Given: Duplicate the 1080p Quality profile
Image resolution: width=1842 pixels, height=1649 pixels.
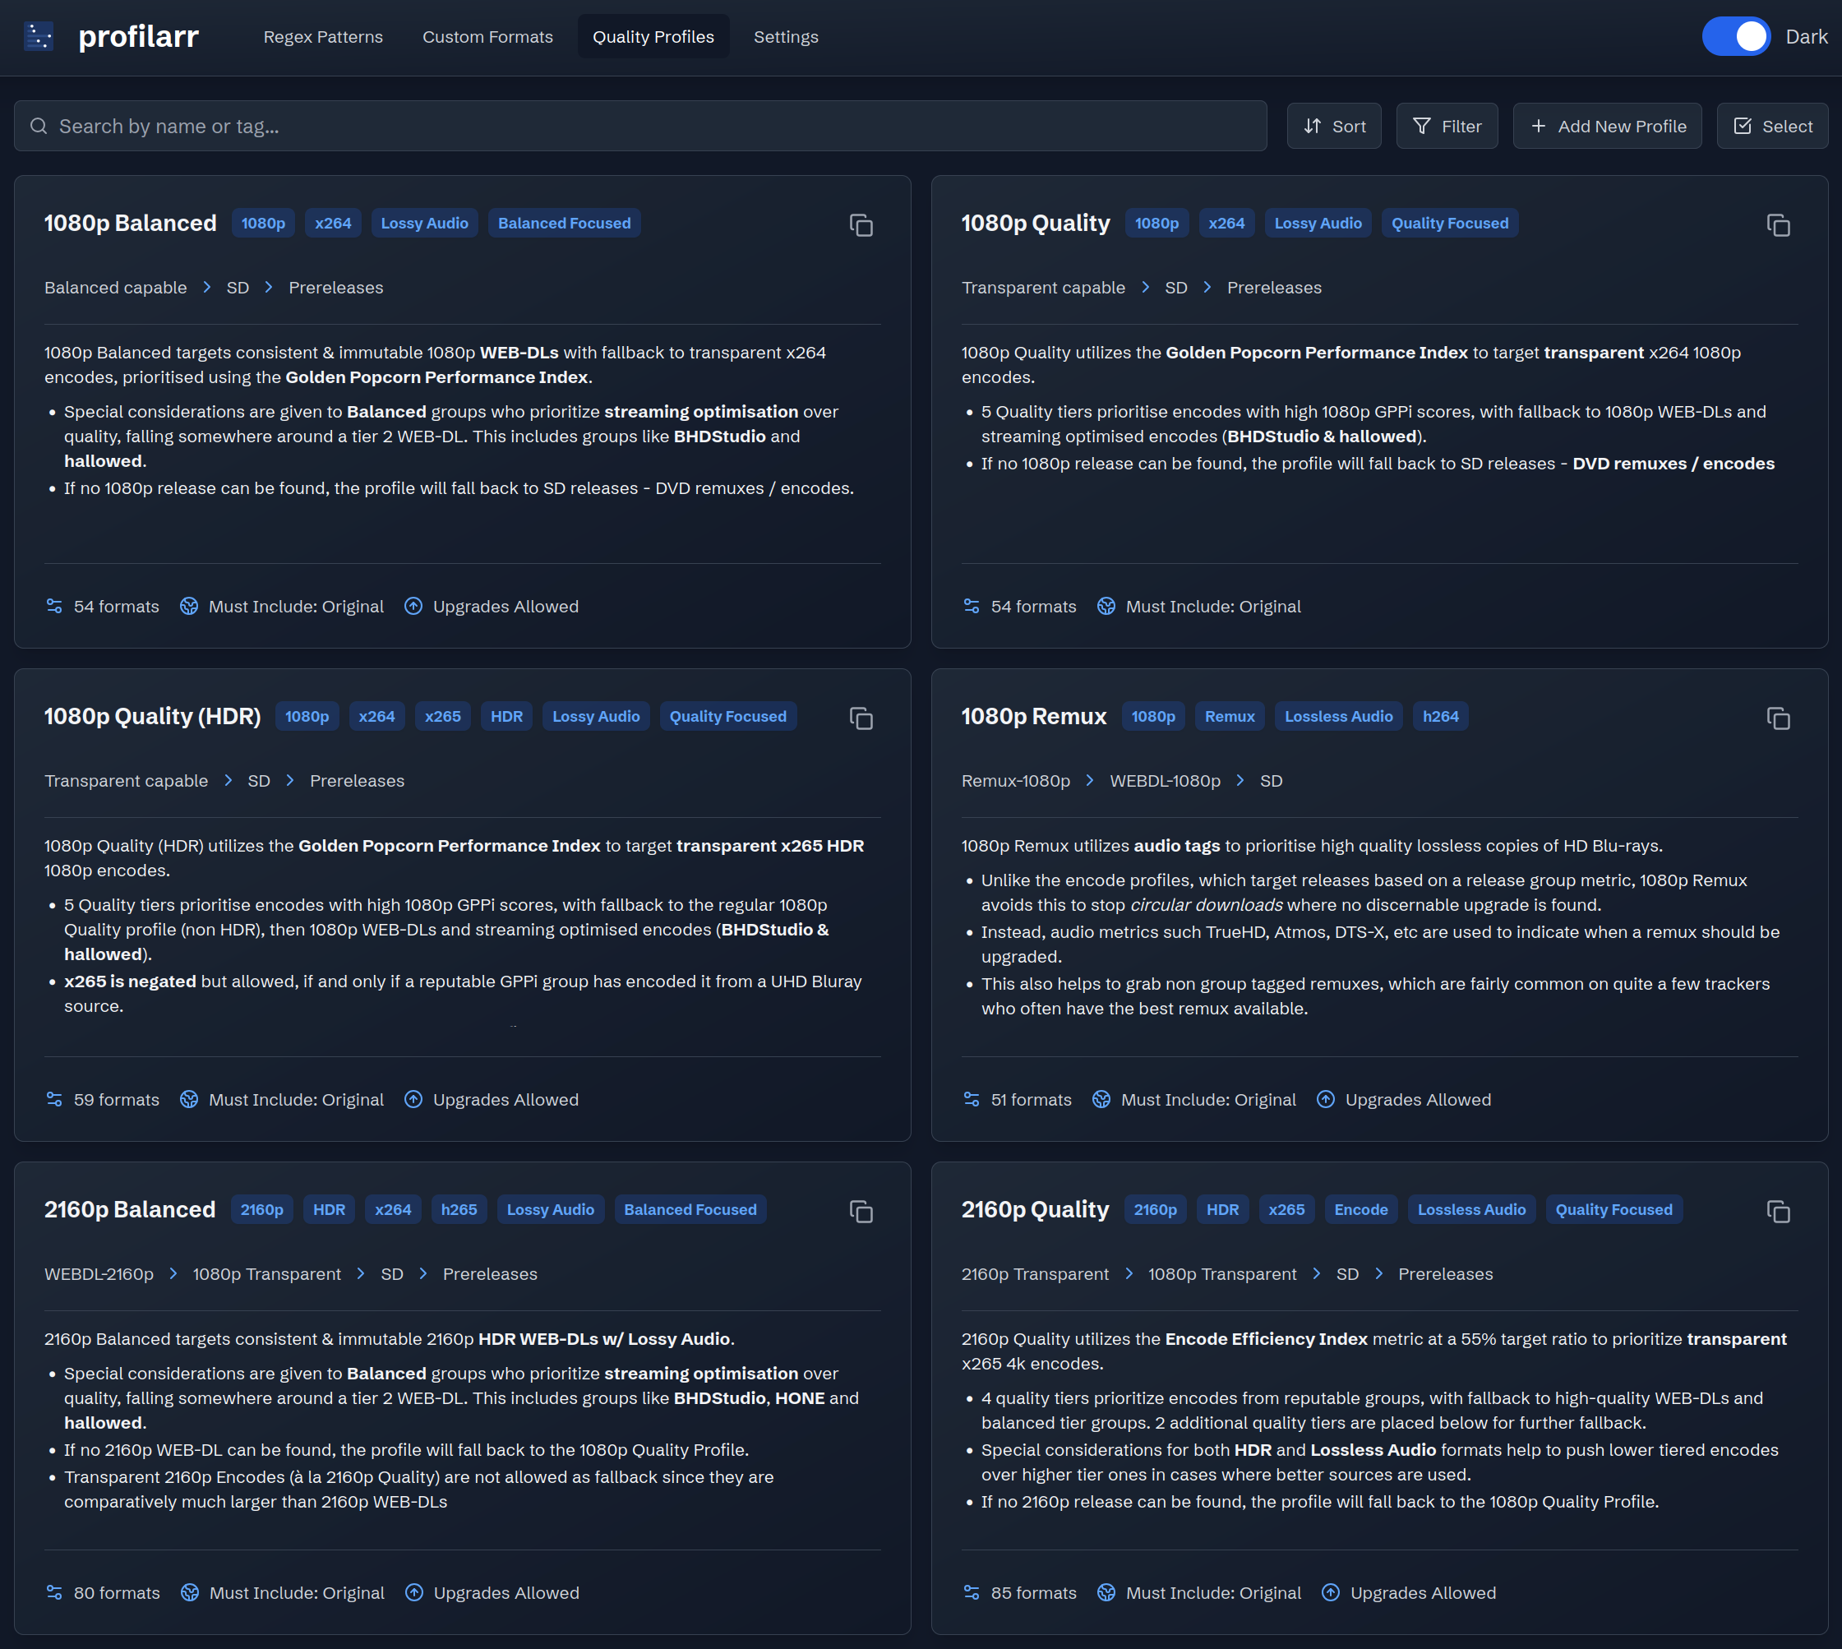Looking at the screenshot, I should (x=1778, y=224).
